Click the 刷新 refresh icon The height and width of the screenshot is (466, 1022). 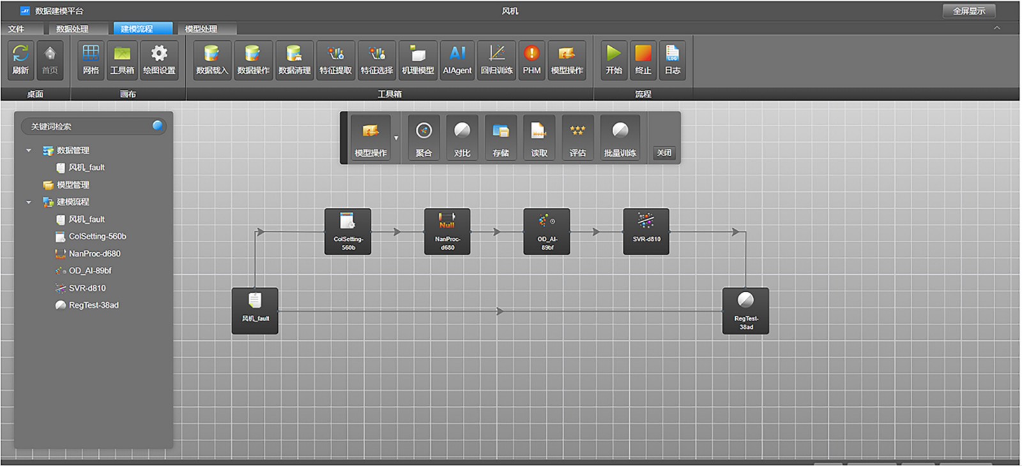[x=20, y=60]
